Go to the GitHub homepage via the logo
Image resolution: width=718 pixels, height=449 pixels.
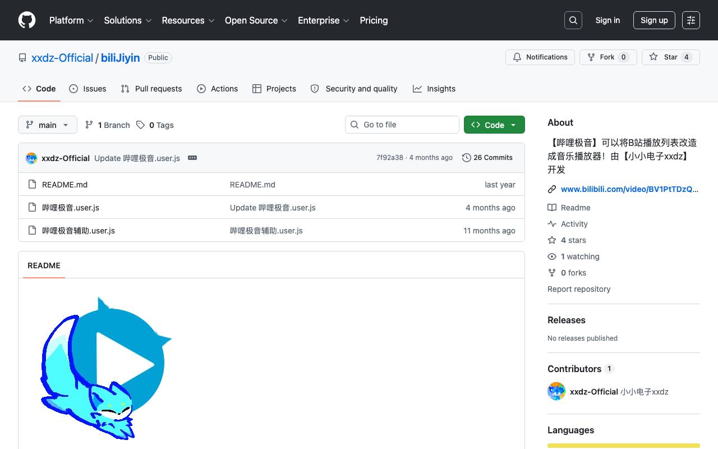tap(27, 20)
